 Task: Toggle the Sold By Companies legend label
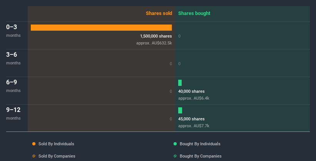coord(57,156)
